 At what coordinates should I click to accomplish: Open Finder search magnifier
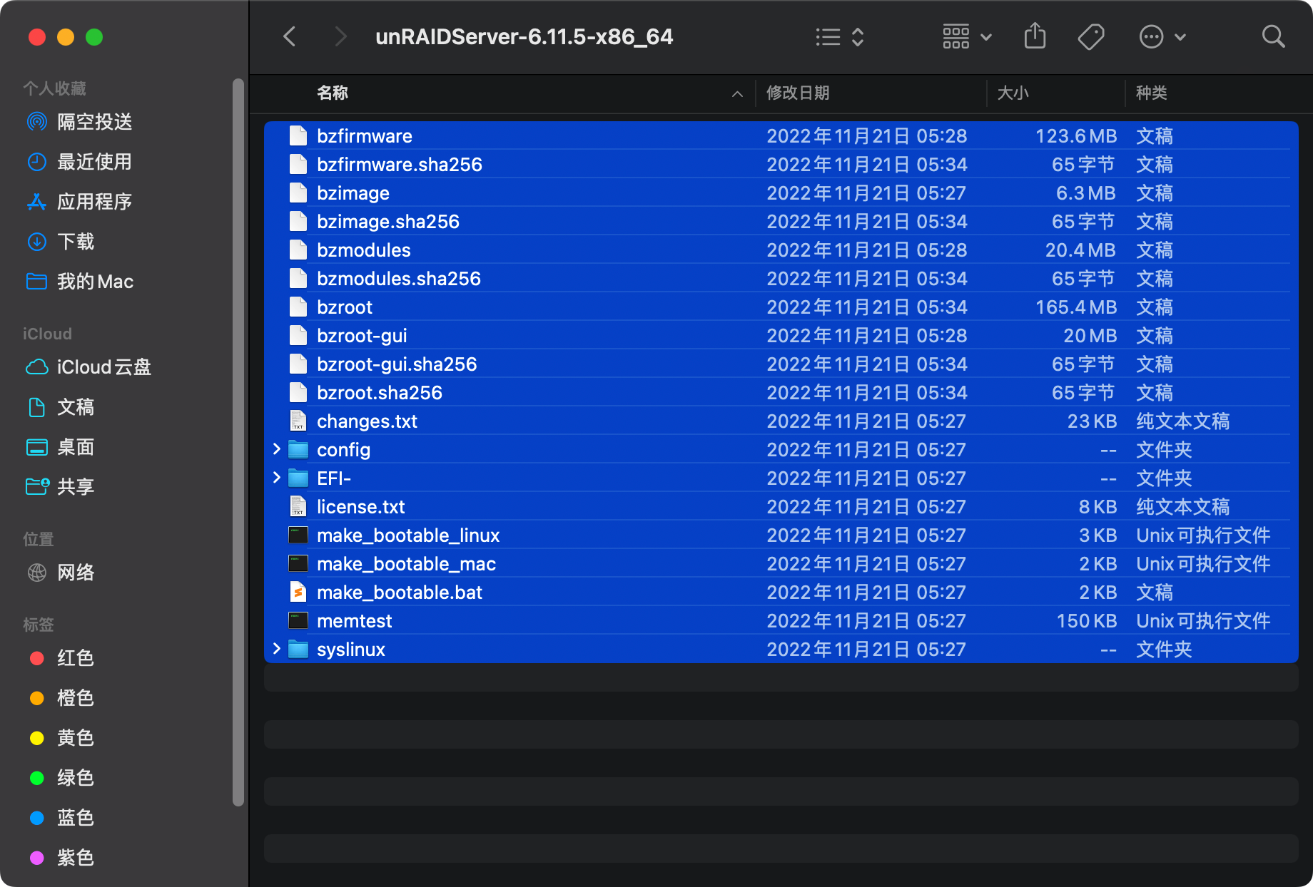coord(1273,36)
